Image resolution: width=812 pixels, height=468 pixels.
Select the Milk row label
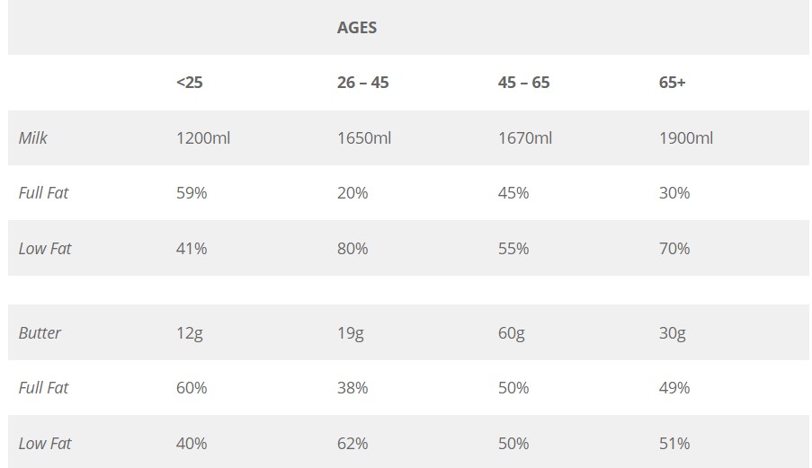(33, 138)
